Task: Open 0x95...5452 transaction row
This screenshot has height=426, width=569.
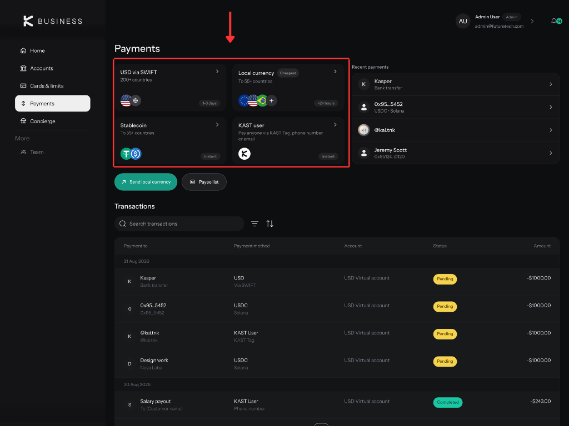Action: click(x=337, y=309)
